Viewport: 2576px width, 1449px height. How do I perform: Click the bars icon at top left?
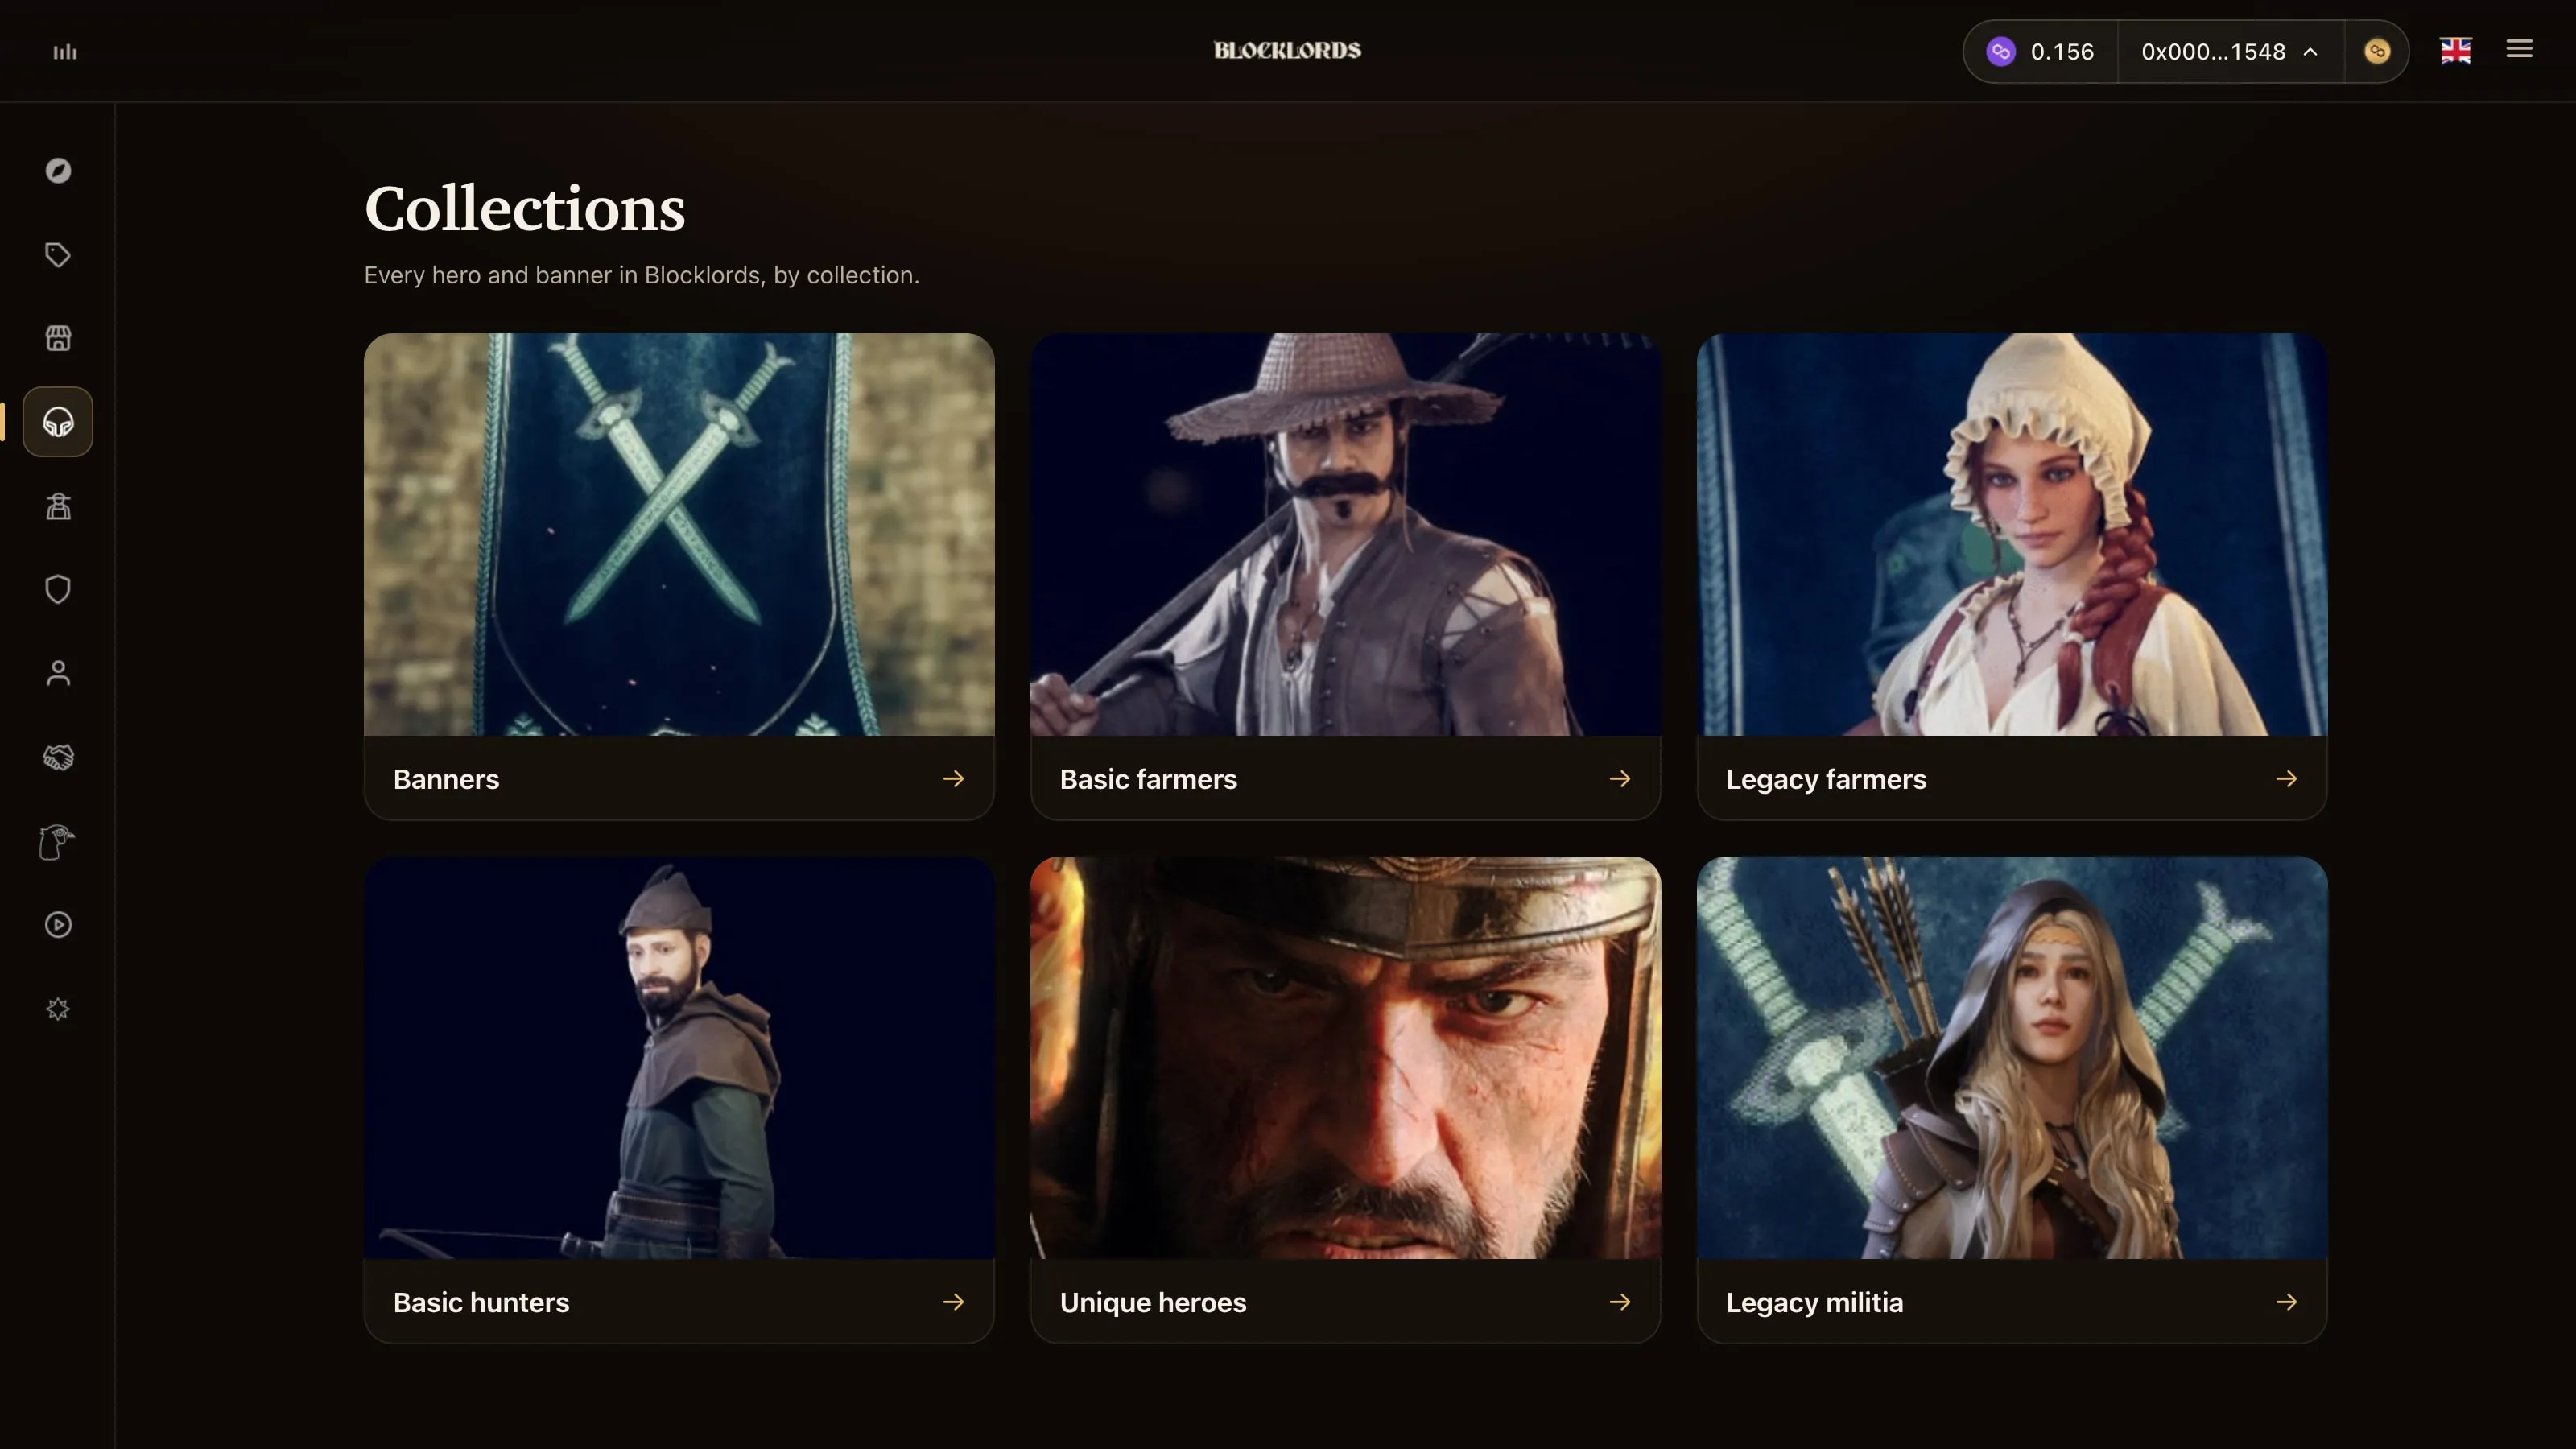[x=65, y=52]
